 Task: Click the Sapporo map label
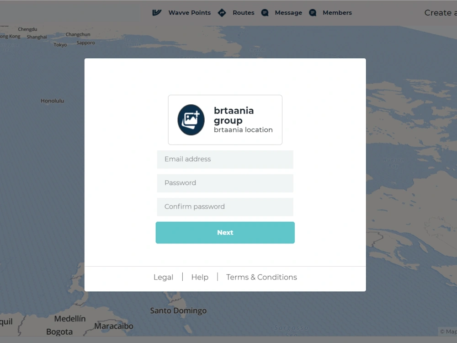pos(86,43)
